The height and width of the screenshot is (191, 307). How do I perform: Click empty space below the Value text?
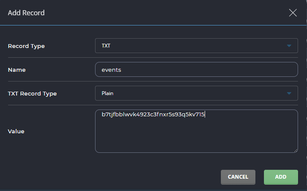pos(196,138)
